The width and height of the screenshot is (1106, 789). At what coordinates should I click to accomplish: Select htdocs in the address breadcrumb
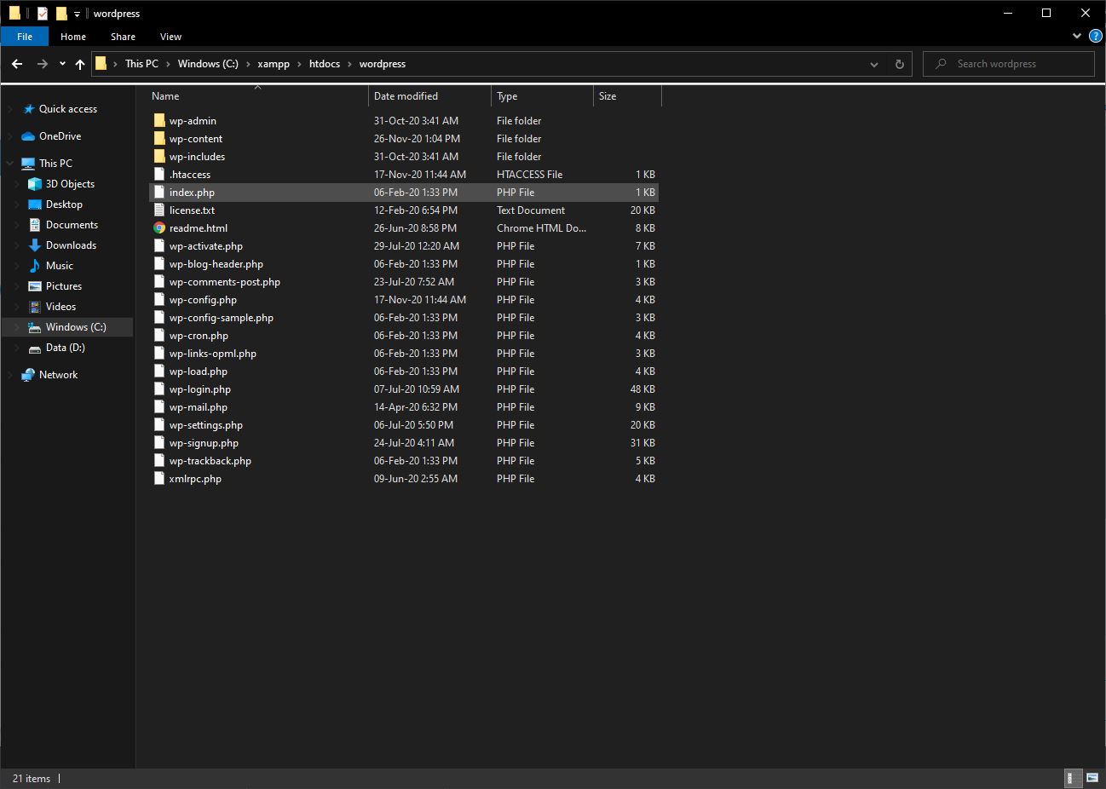(325, 64)
